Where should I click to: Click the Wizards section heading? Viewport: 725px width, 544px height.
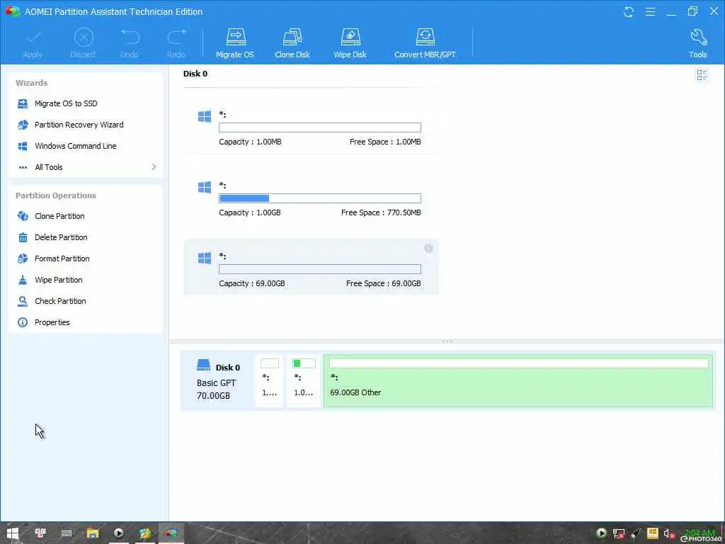[31, 84]
